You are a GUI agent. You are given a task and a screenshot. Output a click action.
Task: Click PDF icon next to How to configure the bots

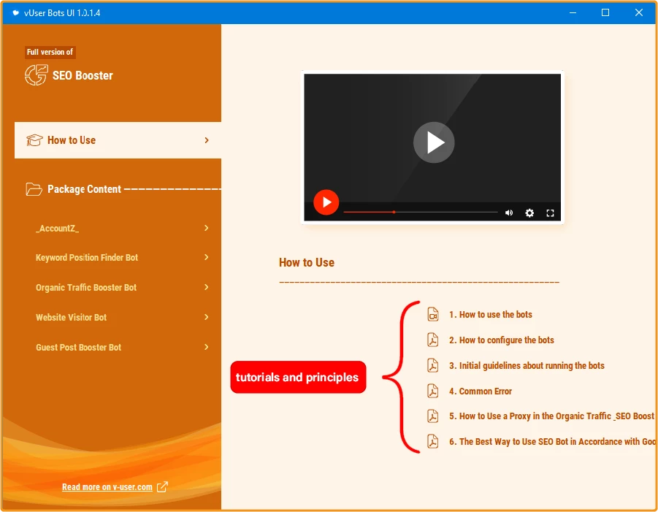pyautogui.click(x=433, y=340)
